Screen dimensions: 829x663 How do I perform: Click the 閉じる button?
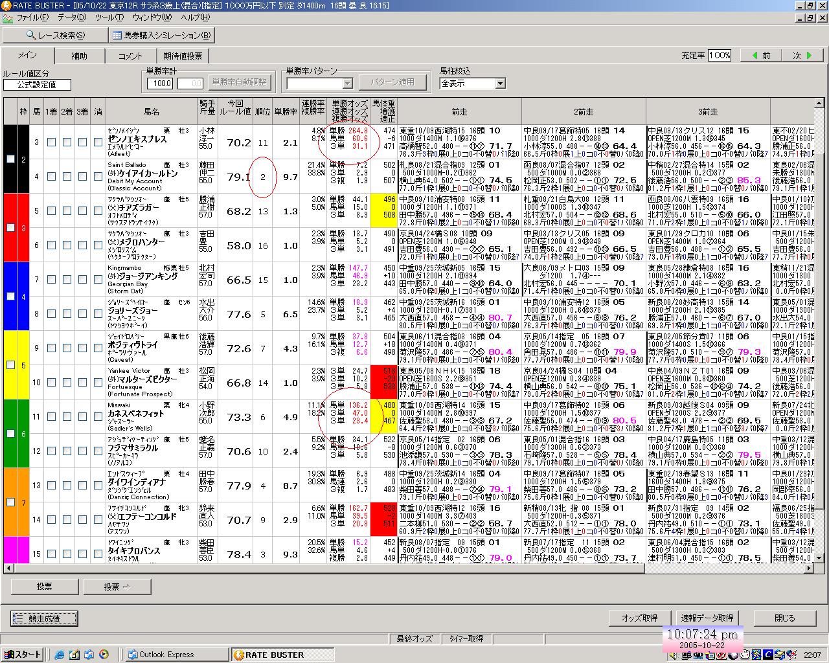click(x=784, y=618)
